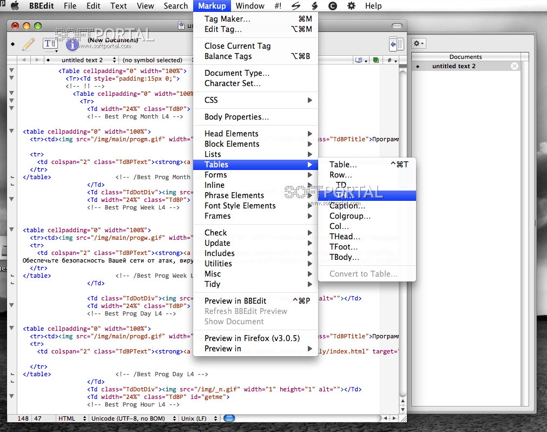Collapse the first Table fold triangle in gutter
547x432 pixels.
[x=11, y=71]
